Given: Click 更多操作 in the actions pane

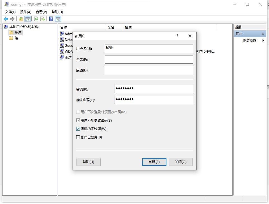Looking at the screenshot, I should [249, 40].
